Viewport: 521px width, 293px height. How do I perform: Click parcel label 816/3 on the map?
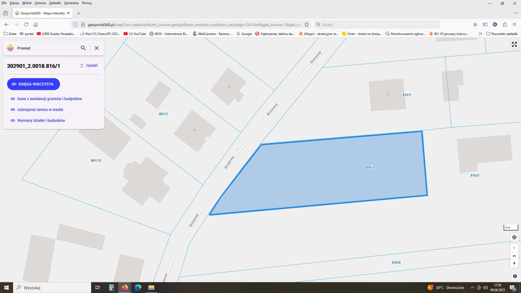pyautogui.click(x=475, y=175)
